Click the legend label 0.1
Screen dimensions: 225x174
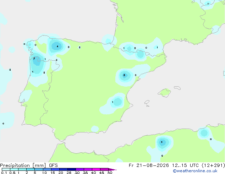tap(4, 173)
